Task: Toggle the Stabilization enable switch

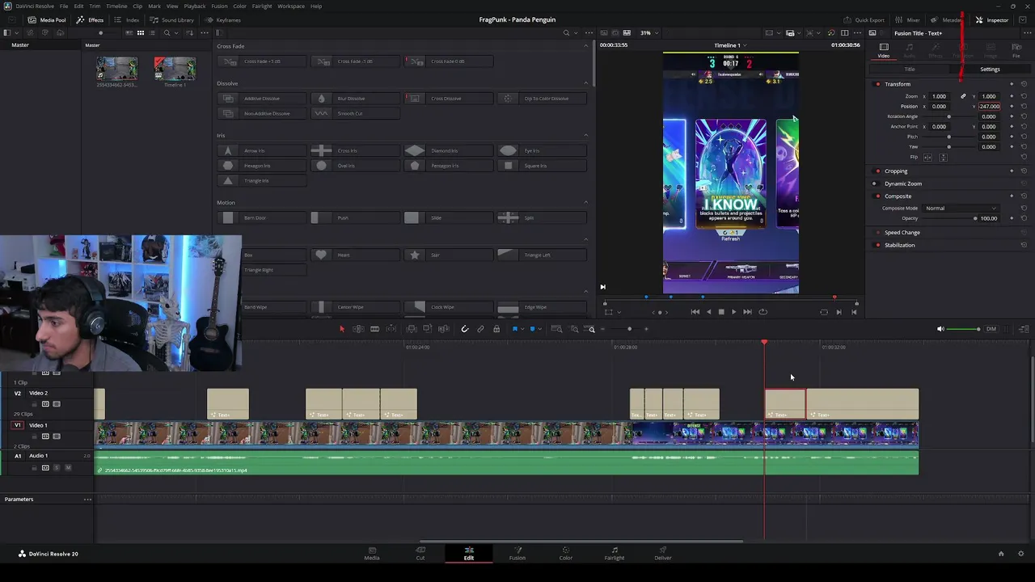Action: (877, 245)
